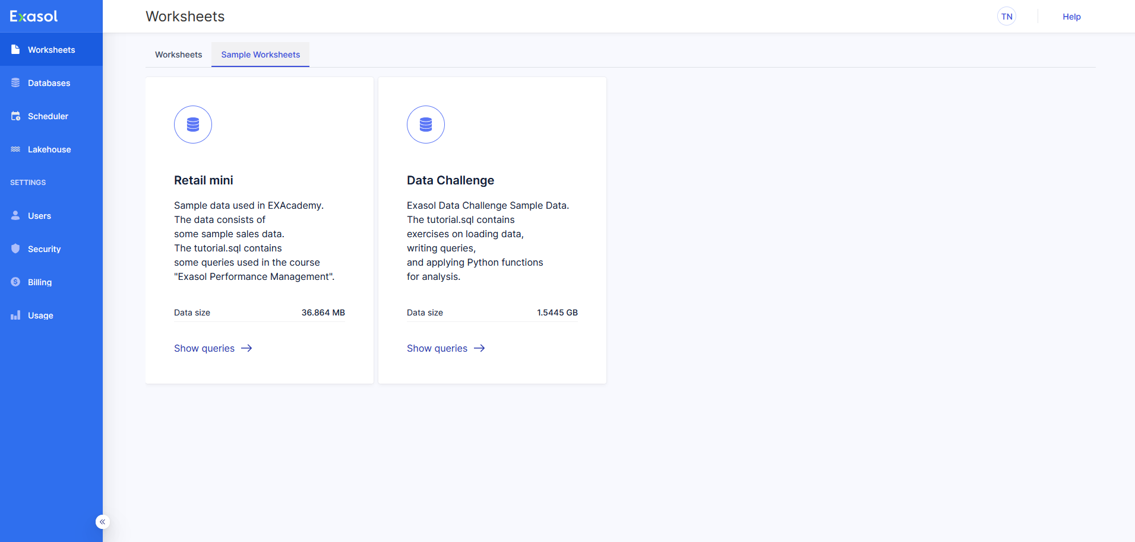The height and width of the screenshot is (542, 1135).
Task: Select the Sample Worksheets tab
Action: (260, 55)
